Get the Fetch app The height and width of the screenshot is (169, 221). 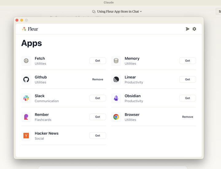(x=98, y=61)
